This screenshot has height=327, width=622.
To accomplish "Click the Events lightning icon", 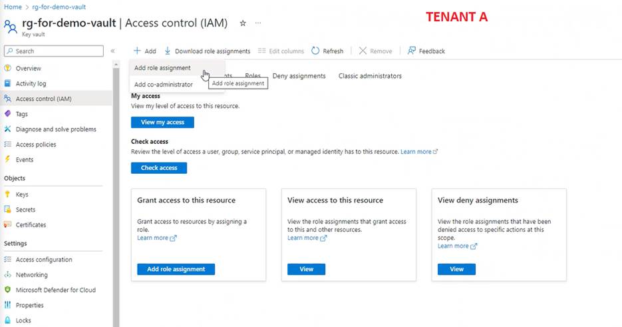I will [7, 159].
